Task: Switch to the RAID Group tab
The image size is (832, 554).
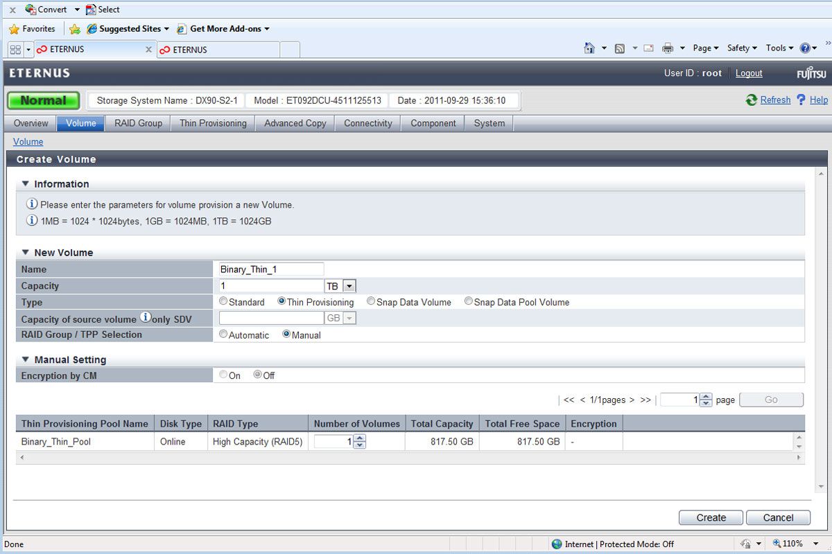Action: [x=138, y=123]
